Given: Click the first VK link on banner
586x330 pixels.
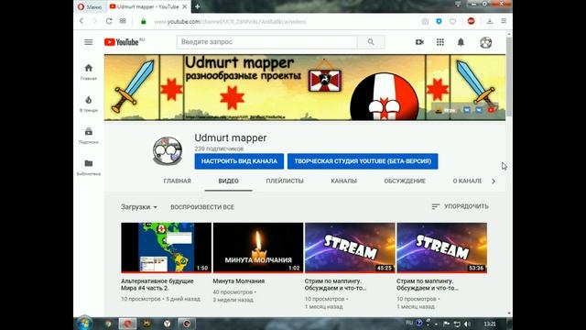Looking at the screenshot, I should click(467, 110).
